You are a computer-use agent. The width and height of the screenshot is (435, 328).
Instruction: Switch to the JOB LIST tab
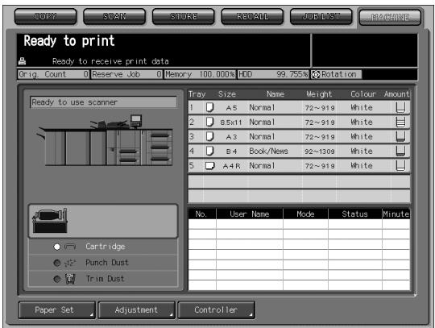(x=321, y=16)
